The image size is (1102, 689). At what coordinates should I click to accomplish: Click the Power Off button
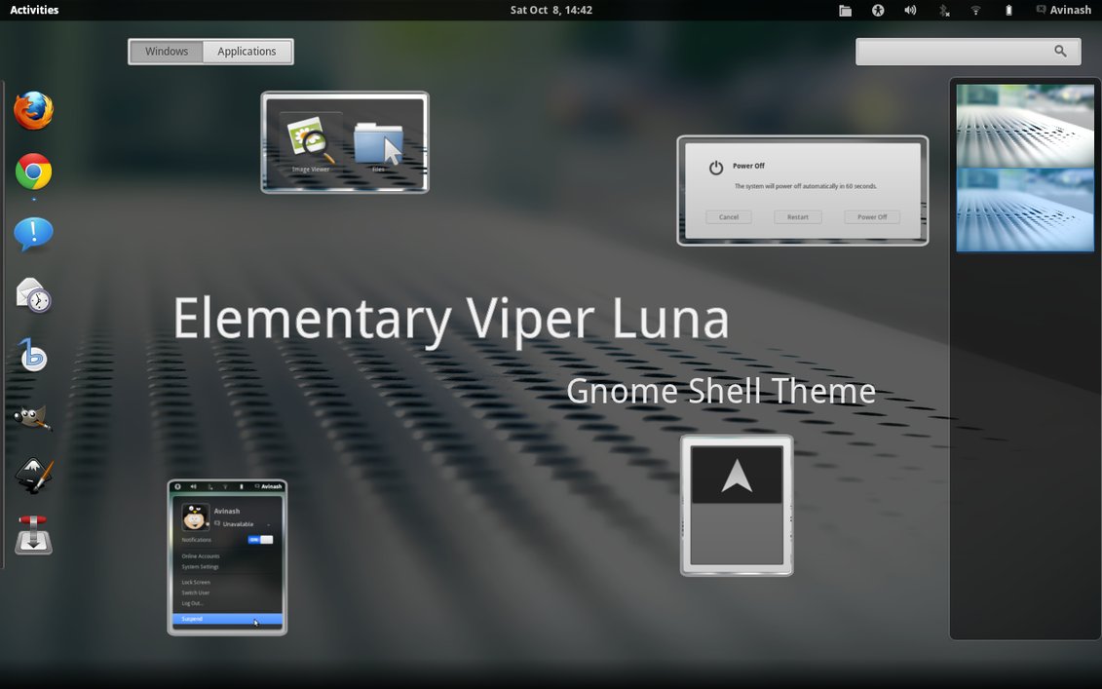click(x=871, y=216)
